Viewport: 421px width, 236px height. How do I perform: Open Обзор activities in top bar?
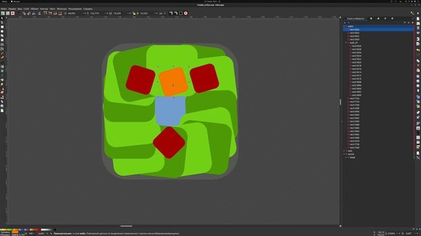(4, 1)
